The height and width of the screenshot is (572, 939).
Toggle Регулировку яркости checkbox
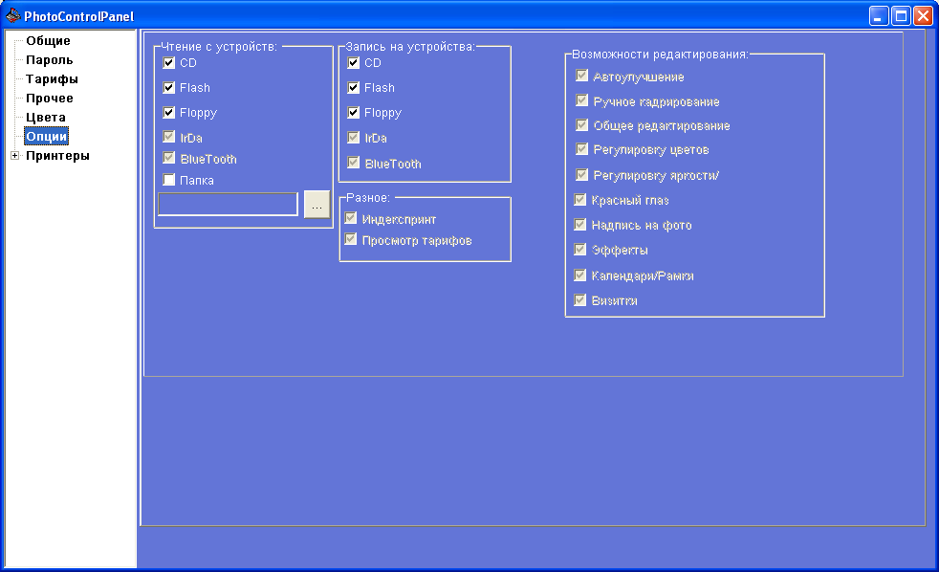click(581, 174)
